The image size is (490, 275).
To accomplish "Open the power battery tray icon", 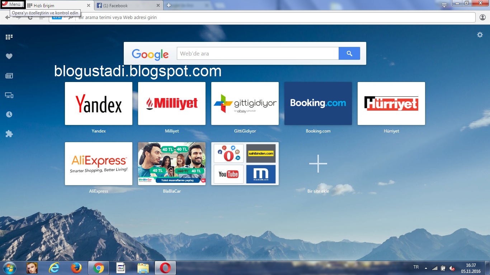I will pos(443,268).
